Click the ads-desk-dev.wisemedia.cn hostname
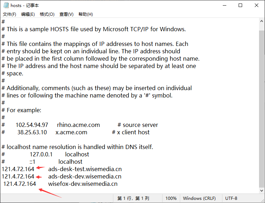This screenshot has width=265, height=203. [x=85, y=176]
